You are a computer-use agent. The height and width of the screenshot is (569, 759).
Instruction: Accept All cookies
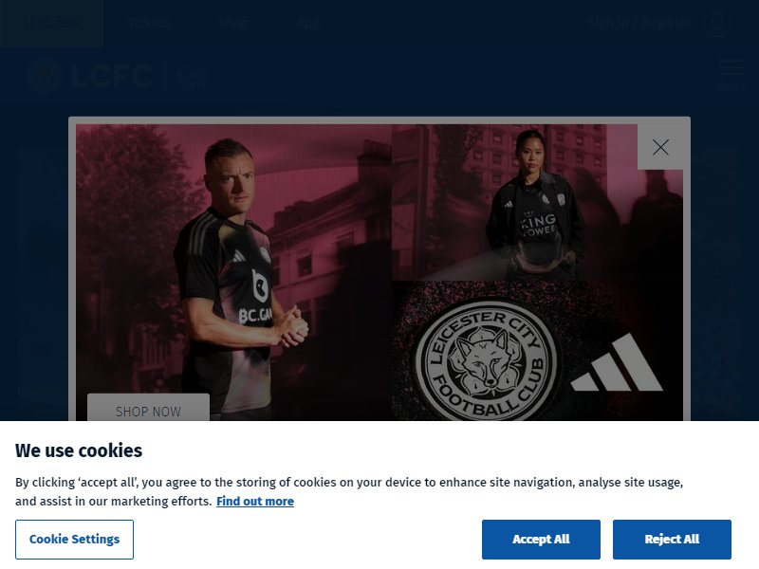tap(541, 540)
